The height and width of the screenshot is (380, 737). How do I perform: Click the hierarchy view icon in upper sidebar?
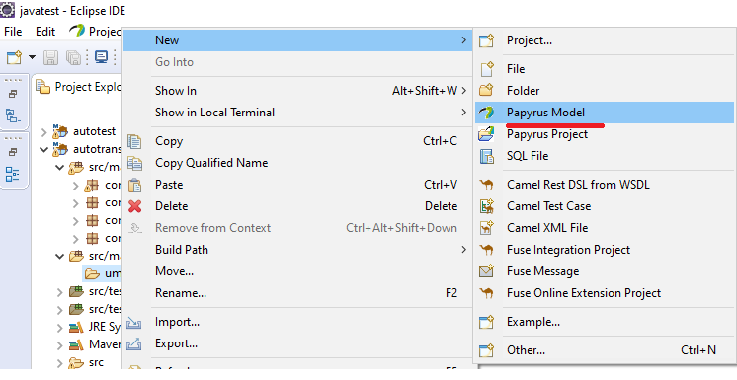tap(13, 115)
